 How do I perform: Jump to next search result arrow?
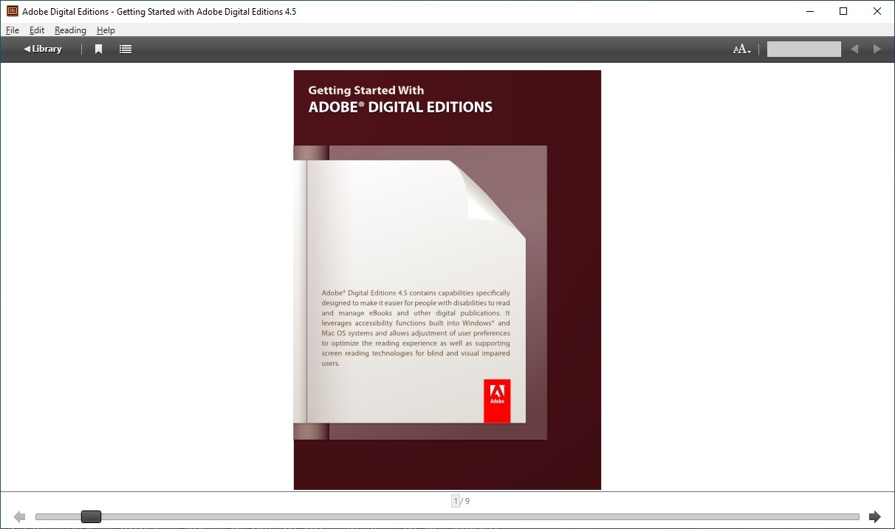[877, 50]
